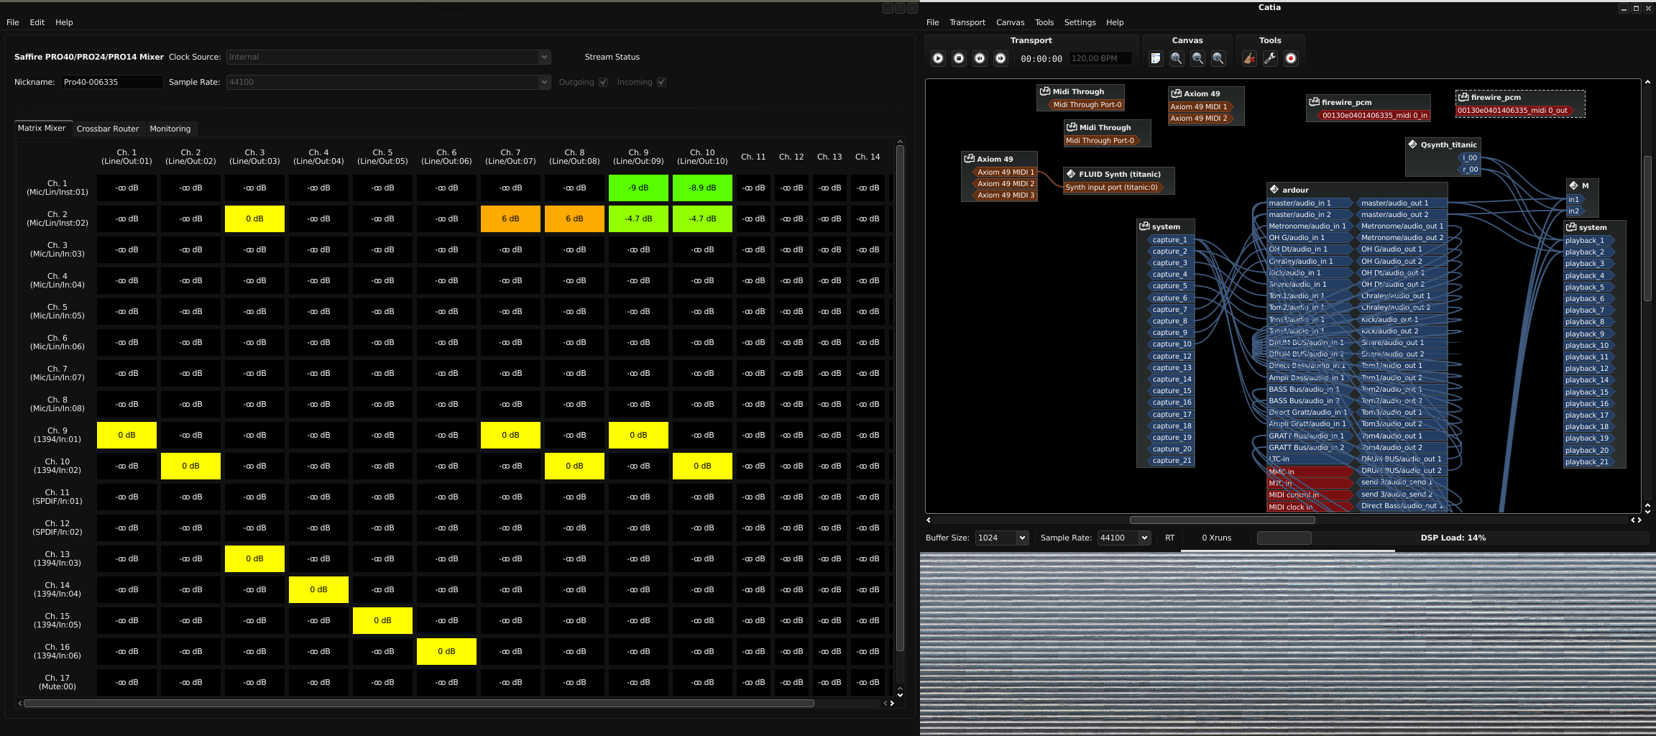Viewport: 1656px width, 736px height.
Task: Open the Buffer Size dropdown in Catia
Action: pyautogui.click(x=1002, y=538)
